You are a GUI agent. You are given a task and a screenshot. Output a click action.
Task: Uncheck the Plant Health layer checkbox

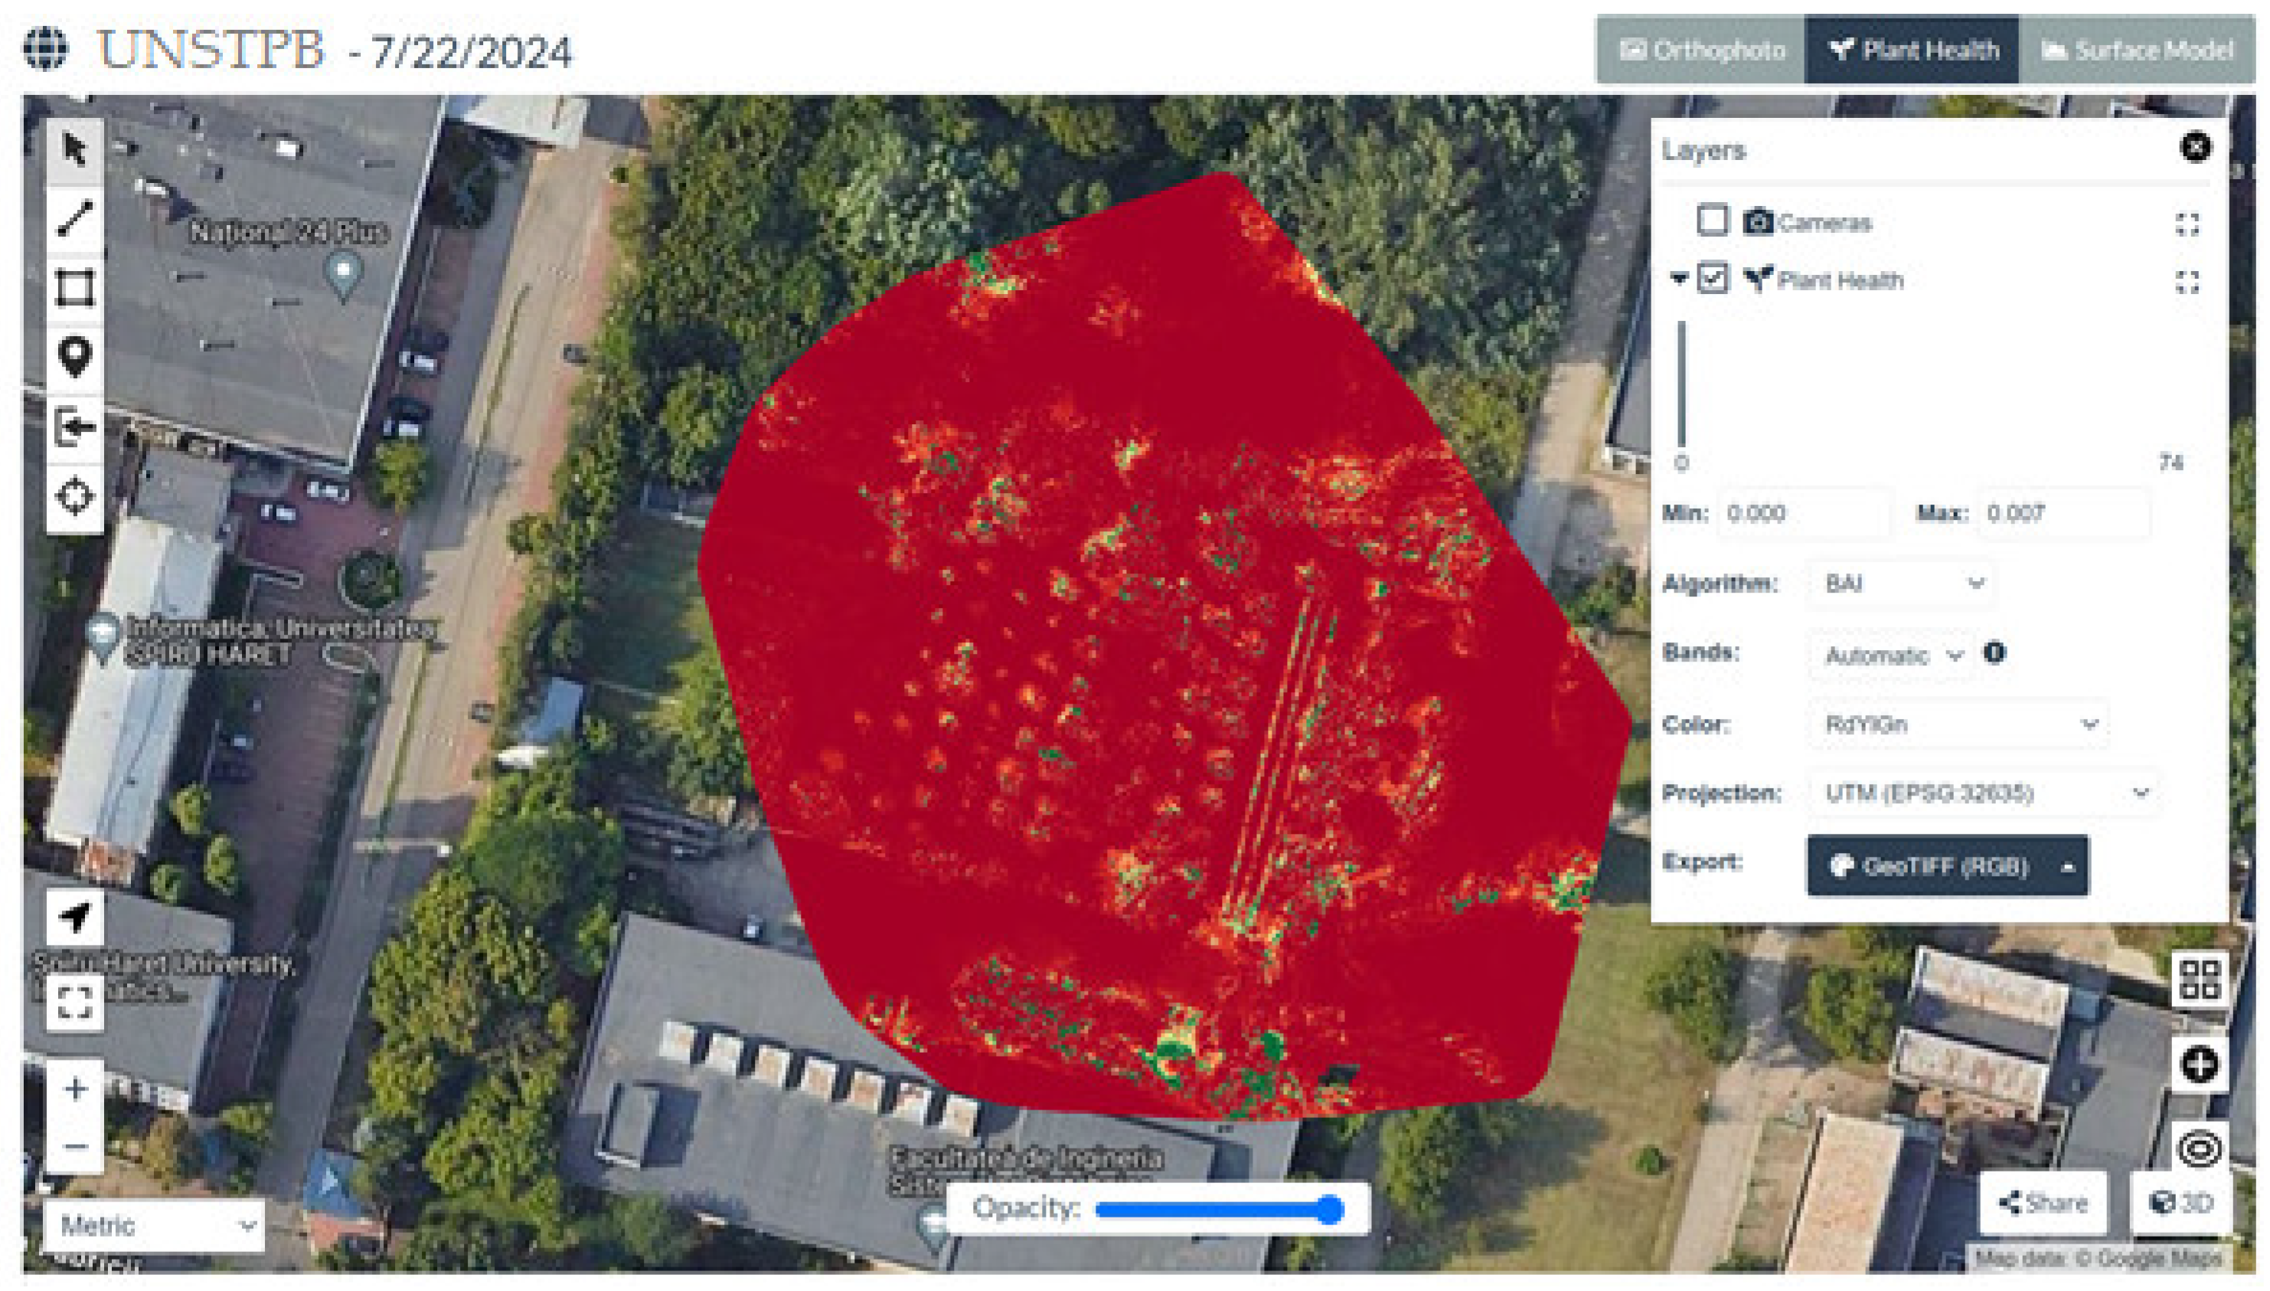[x=1712, y=279]
